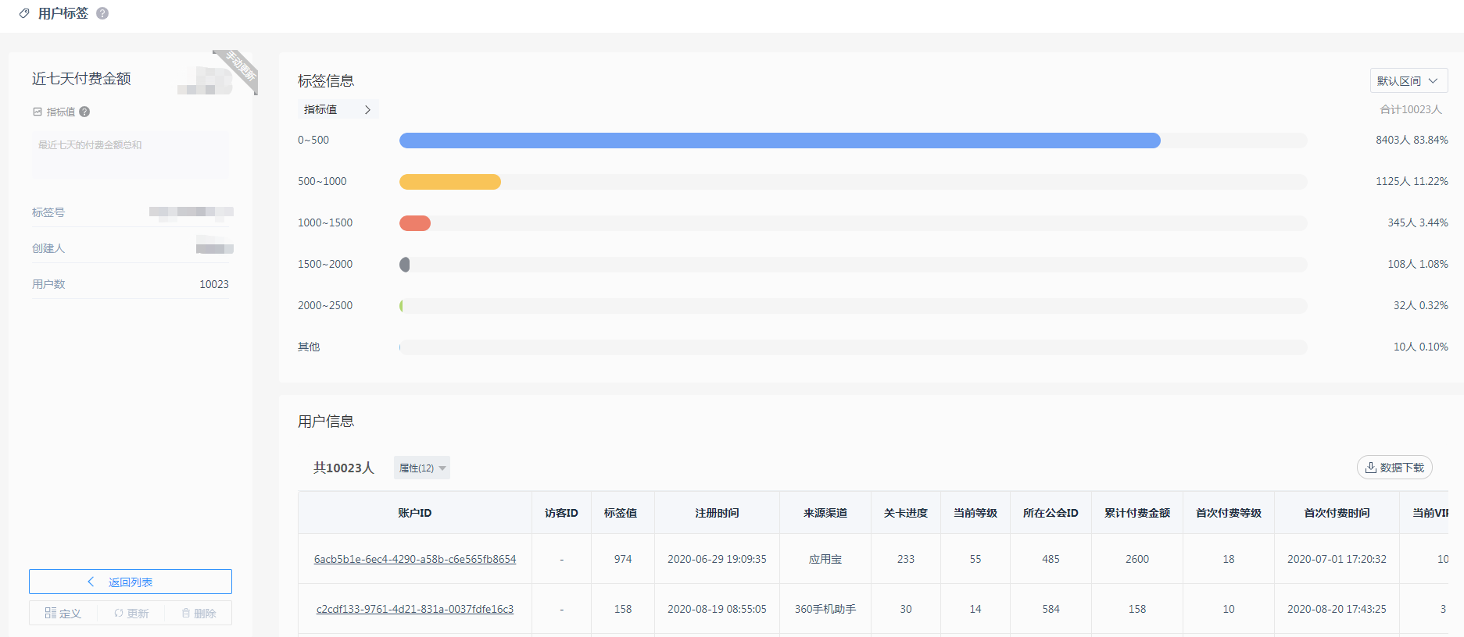Click the red 1000~1500 distribution bar
The image size is (1464, 637).
point(415,223)
